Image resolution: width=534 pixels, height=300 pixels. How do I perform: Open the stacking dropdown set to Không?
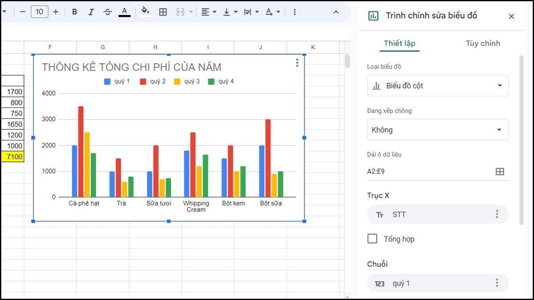[x=438, y=130]
